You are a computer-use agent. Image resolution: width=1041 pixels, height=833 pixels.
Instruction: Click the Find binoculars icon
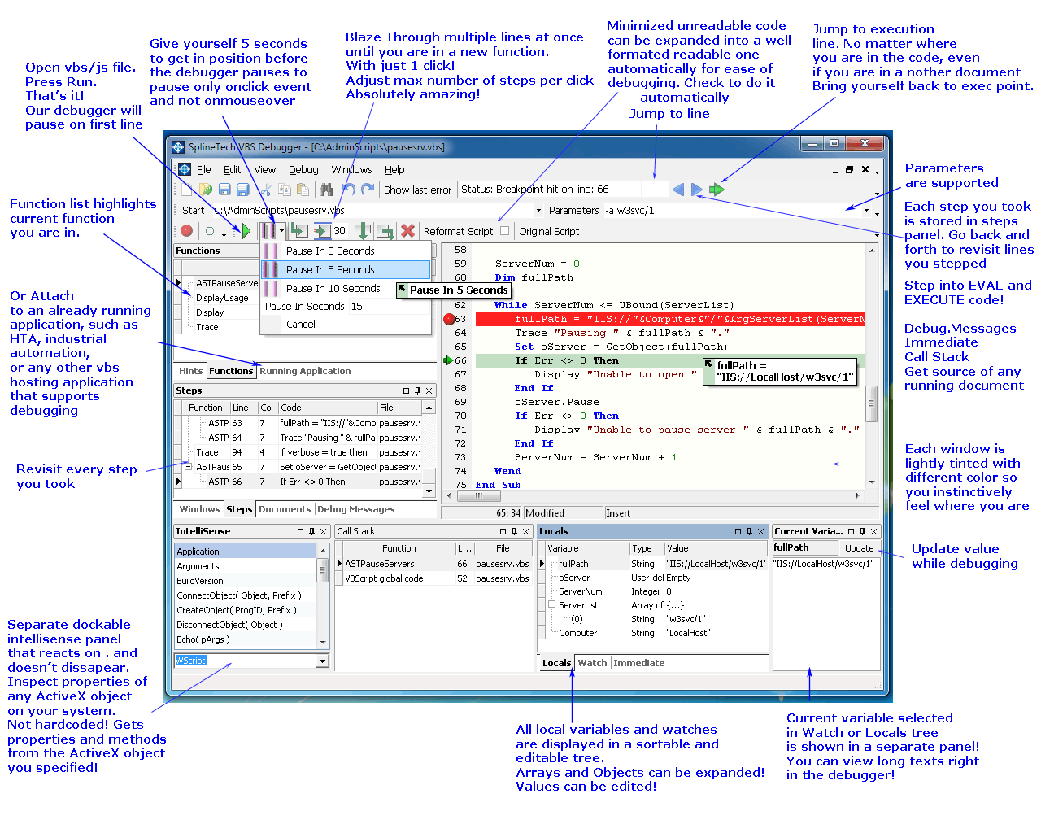click(x=326, y=190)
